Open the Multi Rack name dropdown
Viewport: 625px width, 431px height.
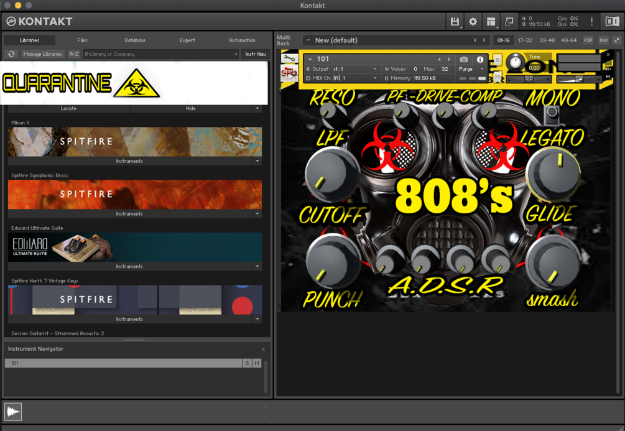308,40
